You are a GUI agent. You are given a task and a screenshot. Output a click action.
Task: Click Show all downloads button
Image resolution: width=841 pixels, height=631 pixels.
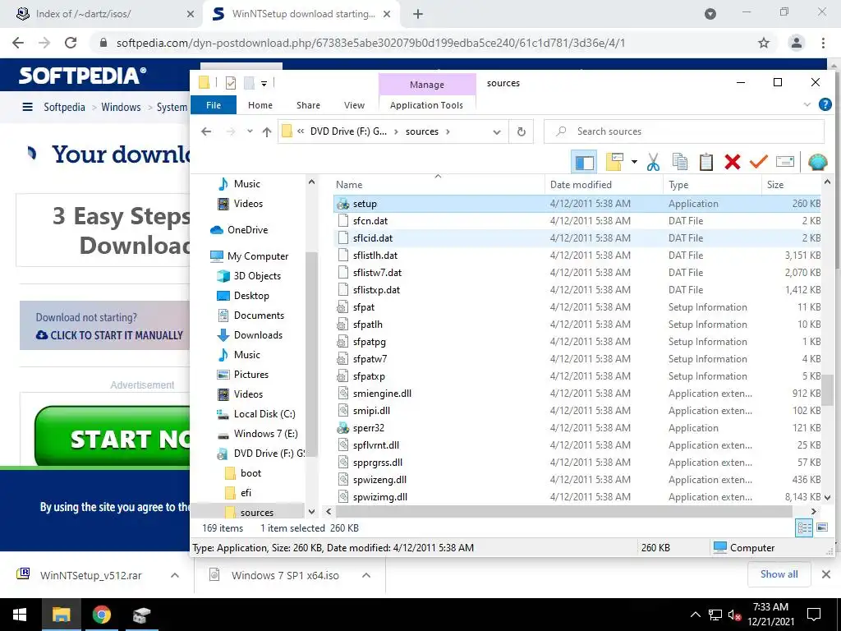click(x=779, y=574)
